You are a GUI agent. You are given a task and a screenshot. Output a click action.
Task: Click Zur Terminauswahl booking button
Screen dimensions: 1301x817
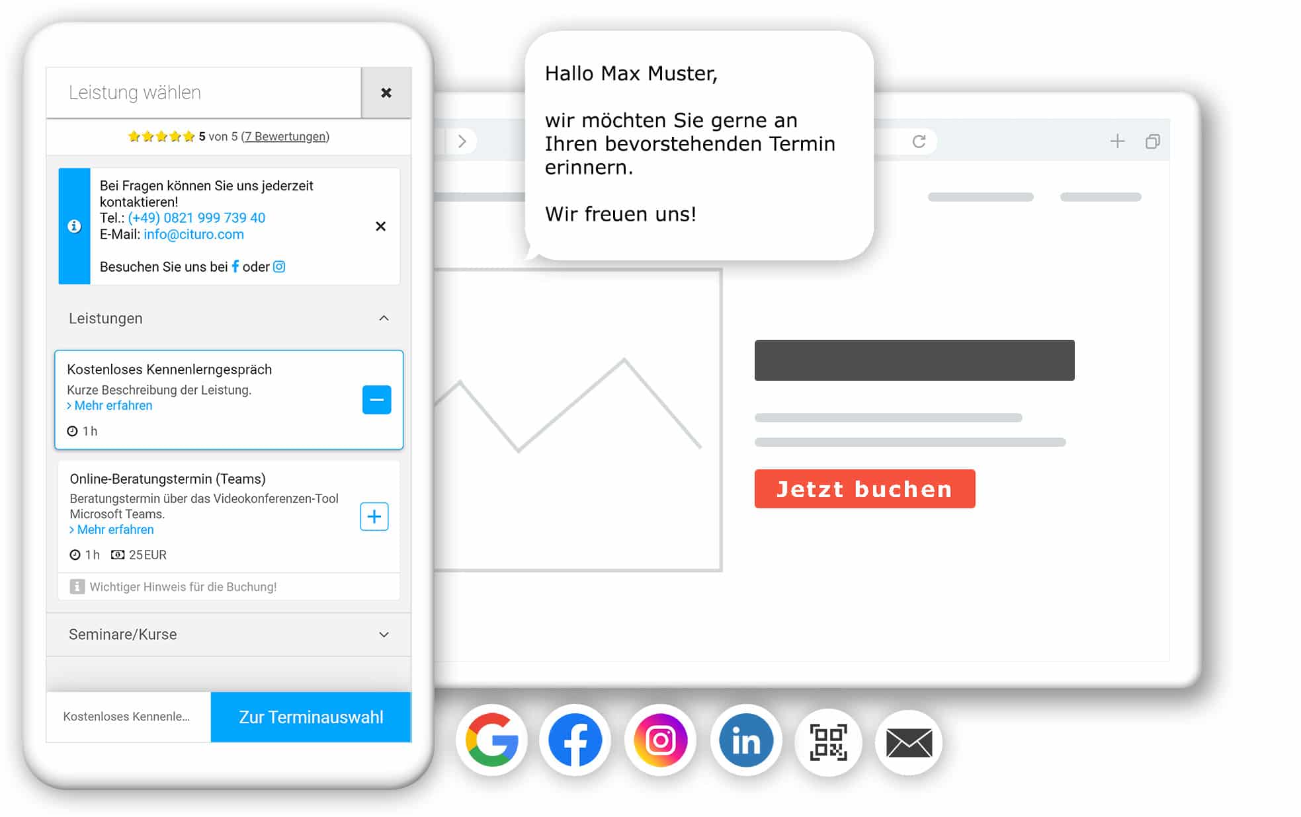(311, 715)
